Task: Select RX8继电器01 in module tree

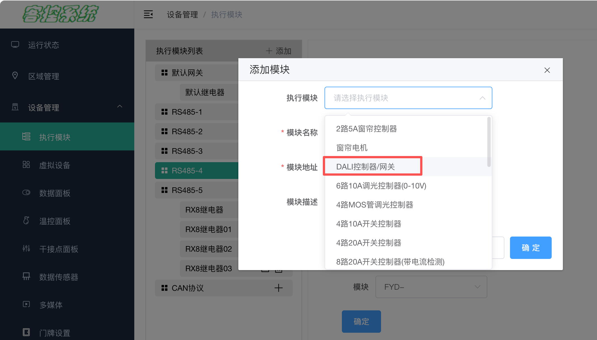Action: click(x=209, y=229)
